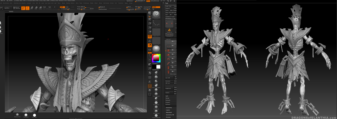Activate Quick Sketch mode
The height and width of the screenshot is (119, 337).
(x=17, y=8)
